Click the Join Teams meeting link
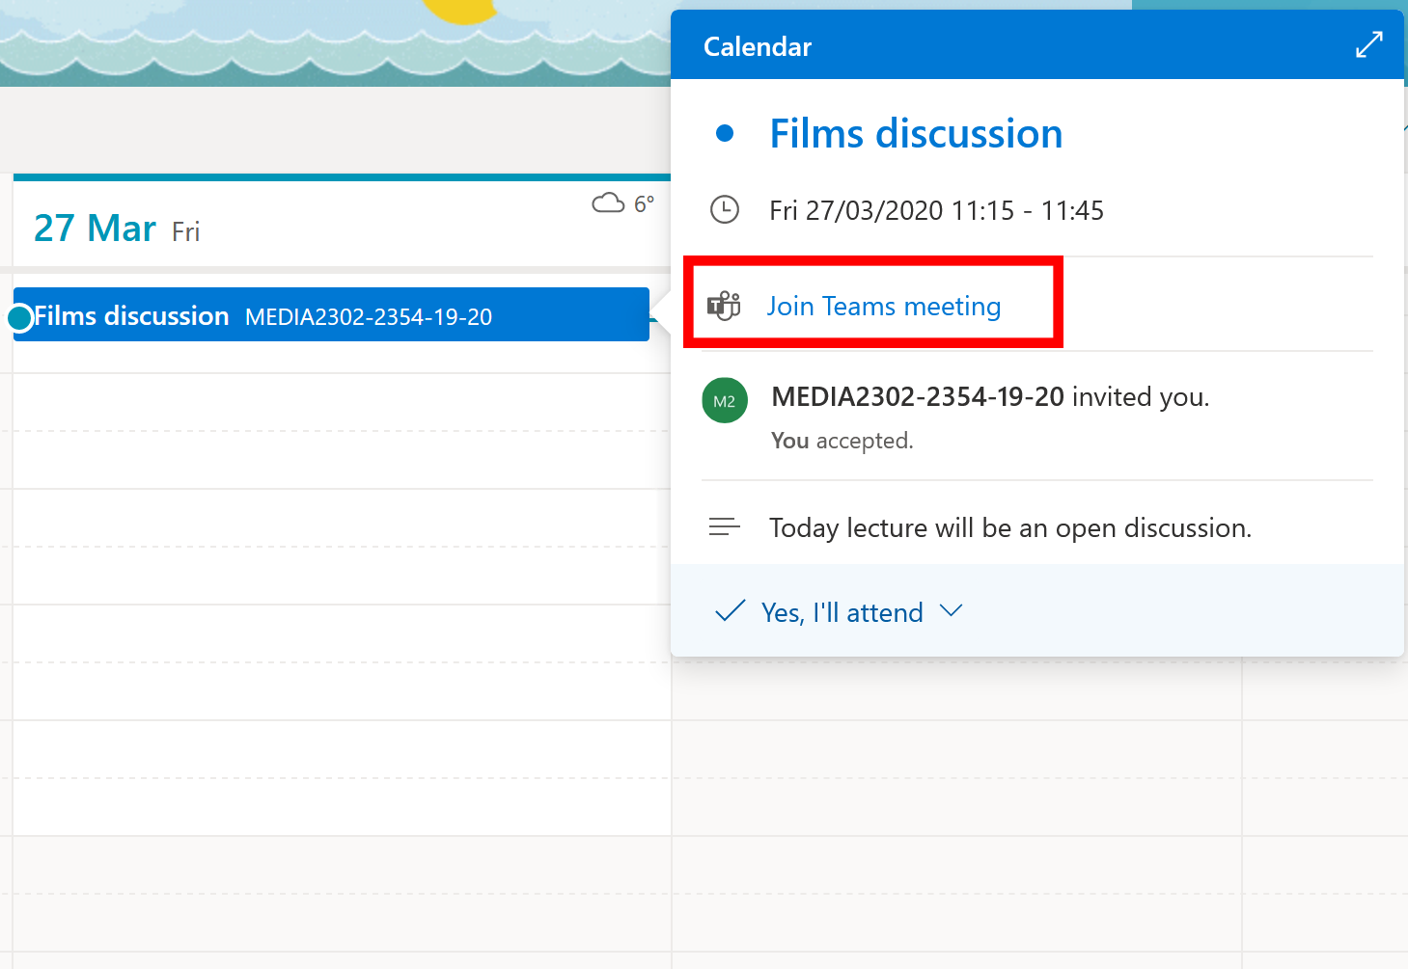The width and height of the screenshot is (1408, 969). [x=883, y=306]
